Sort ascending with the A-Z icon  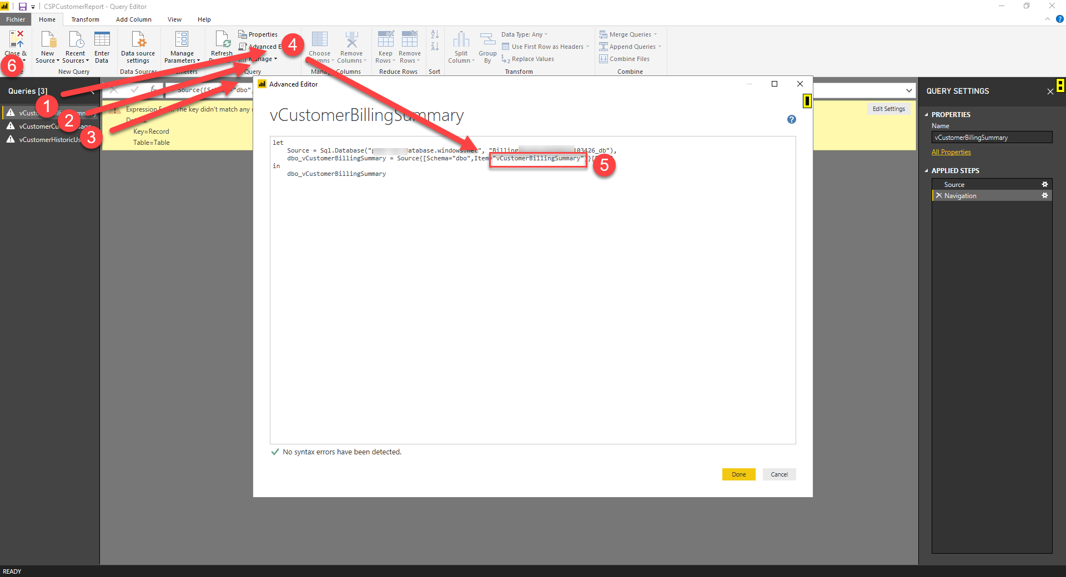click(x=435, y=34)
